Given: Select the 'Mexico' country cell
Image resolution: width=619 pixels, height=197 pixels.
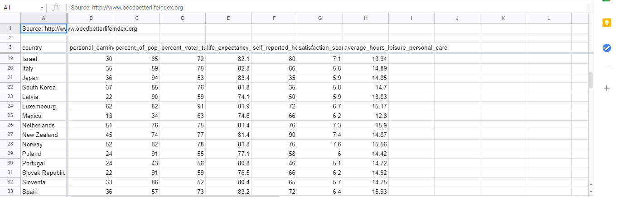Looking at the screenshot, I should coord(44,116).
